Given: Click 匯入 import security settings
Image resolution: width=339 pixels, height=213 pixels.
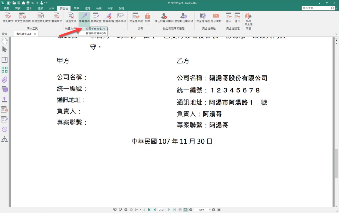Looking at the screenshot, I should pos(229,17).
